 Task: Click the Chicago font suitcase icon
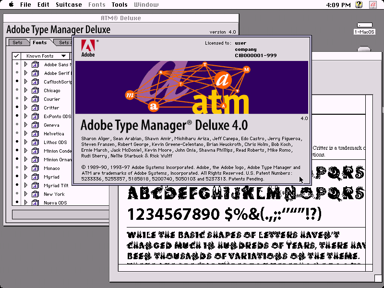click(35, 91)
